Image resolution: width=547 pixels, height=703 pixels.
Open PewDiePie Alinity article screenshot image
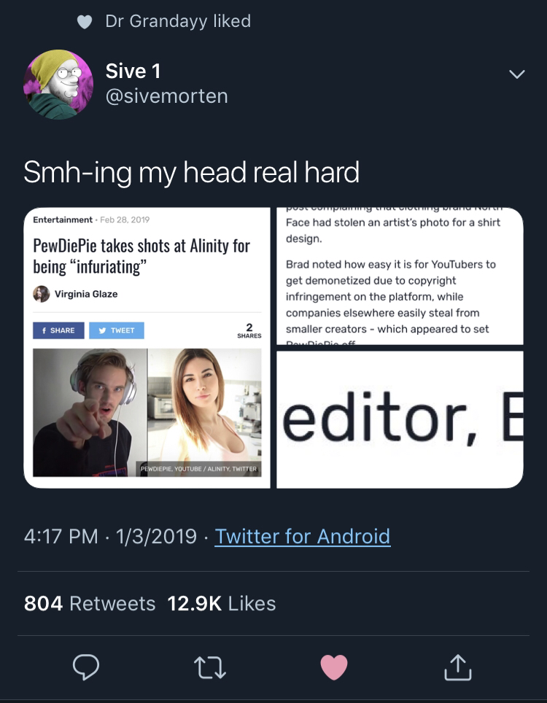(x=147, y=347)
